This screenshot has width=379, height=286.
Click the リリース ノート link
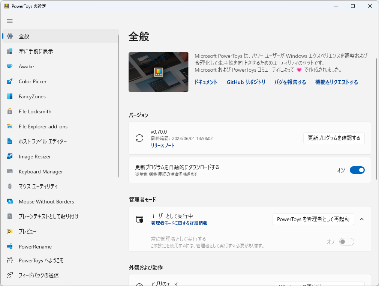[x=163, y=146]
